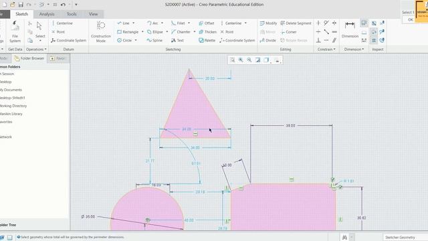Click the Dimension tool
The width and height of the screenshot is (428, 241).
pos(350,29)
